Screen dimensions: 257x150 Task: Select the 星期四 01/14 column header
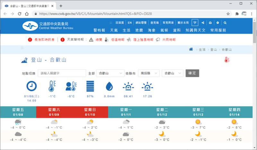[x=235, y=112]
